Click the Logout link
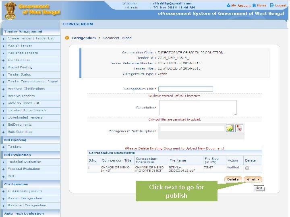 click(x=281, y=6)
